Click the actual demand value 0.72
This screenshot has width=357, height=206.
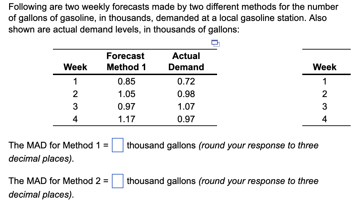tap(186, 81)
